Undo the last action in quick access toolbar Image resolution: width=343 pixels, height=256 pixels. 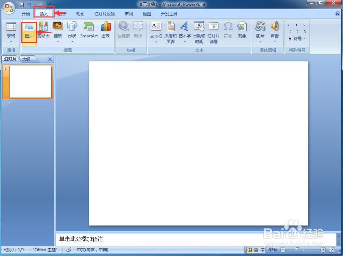(x=29, y=4)
